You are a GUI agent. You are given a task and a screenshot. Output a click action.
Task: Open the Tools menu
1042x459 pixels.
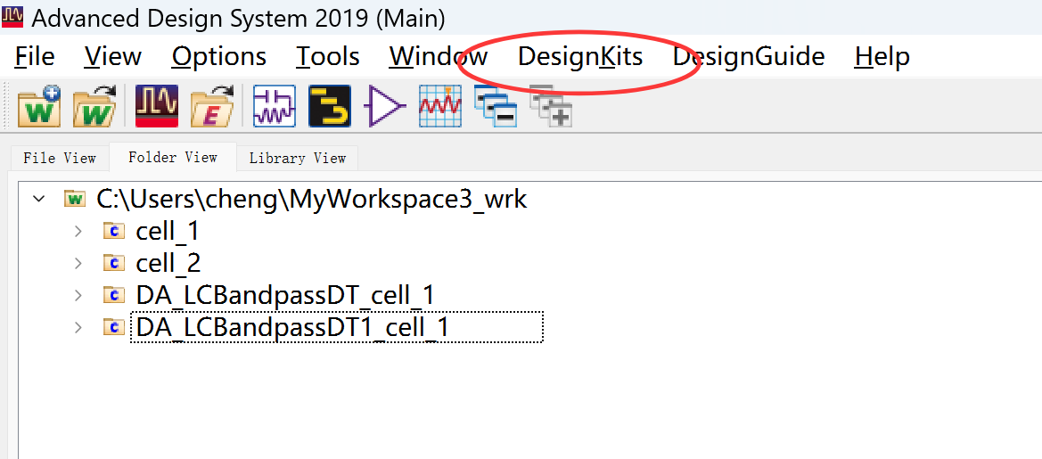click(x=328, y=57)
